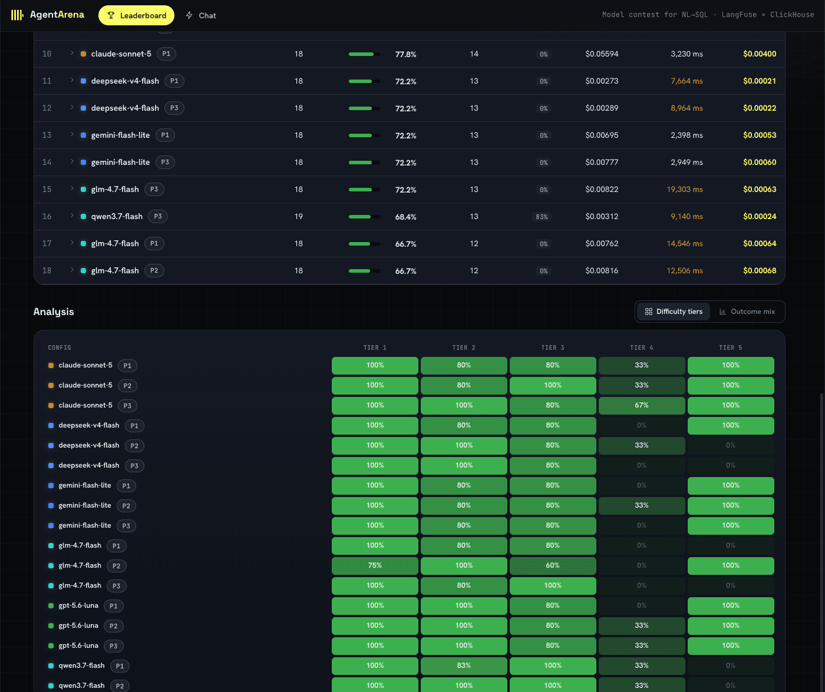Click claude-sonnet-5 P2 Tier 3 cell (100%)
Viewport: 825px width, 692px height.
coord(553,385)
